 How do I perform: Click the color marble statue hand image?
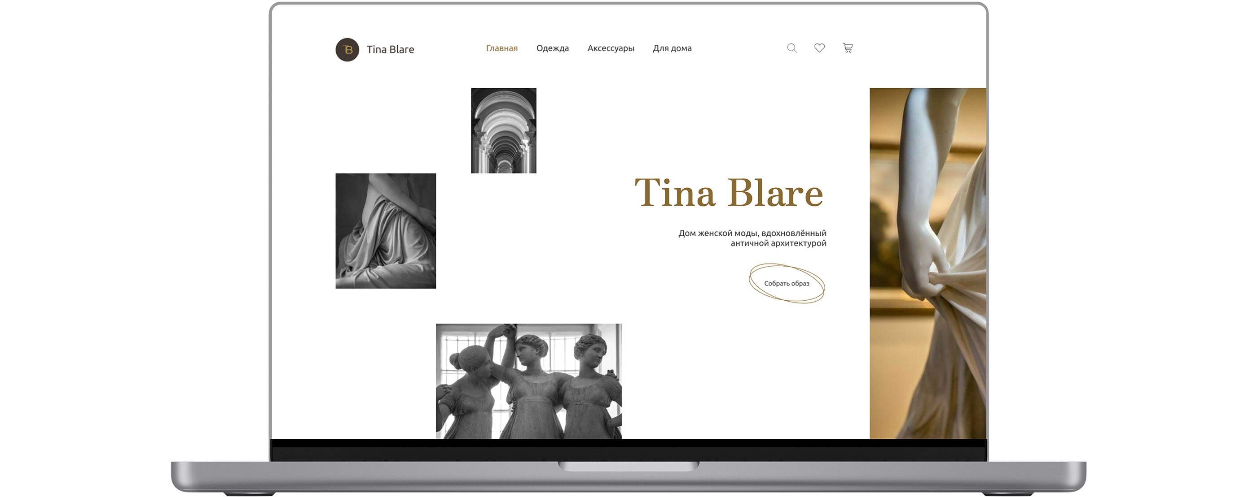[927, 263]
